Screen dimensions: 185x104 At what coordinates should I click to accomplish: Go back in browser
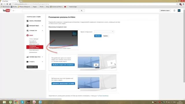(x=2, y=4)
